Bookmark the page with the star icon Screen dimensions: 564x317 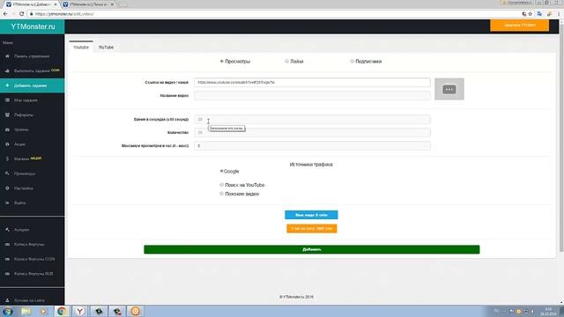tap(531, 14)
